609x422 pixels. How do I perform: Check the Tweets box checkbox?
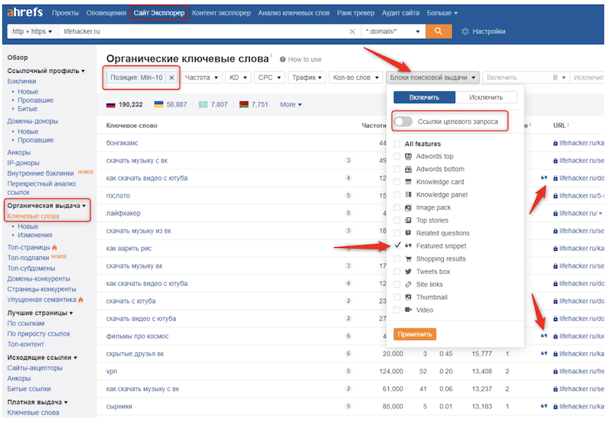coord(397,271)
